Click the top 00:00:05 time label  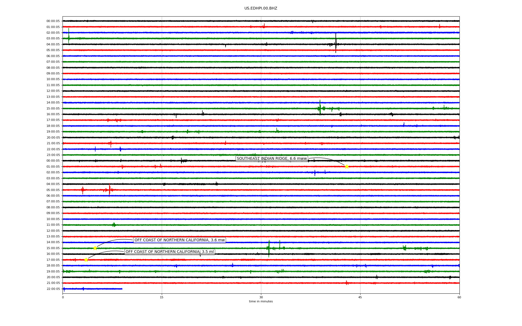53,21
